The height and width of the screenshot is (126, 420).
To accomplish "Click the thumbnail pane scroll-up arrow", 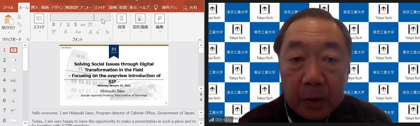I will click(25, 45).
